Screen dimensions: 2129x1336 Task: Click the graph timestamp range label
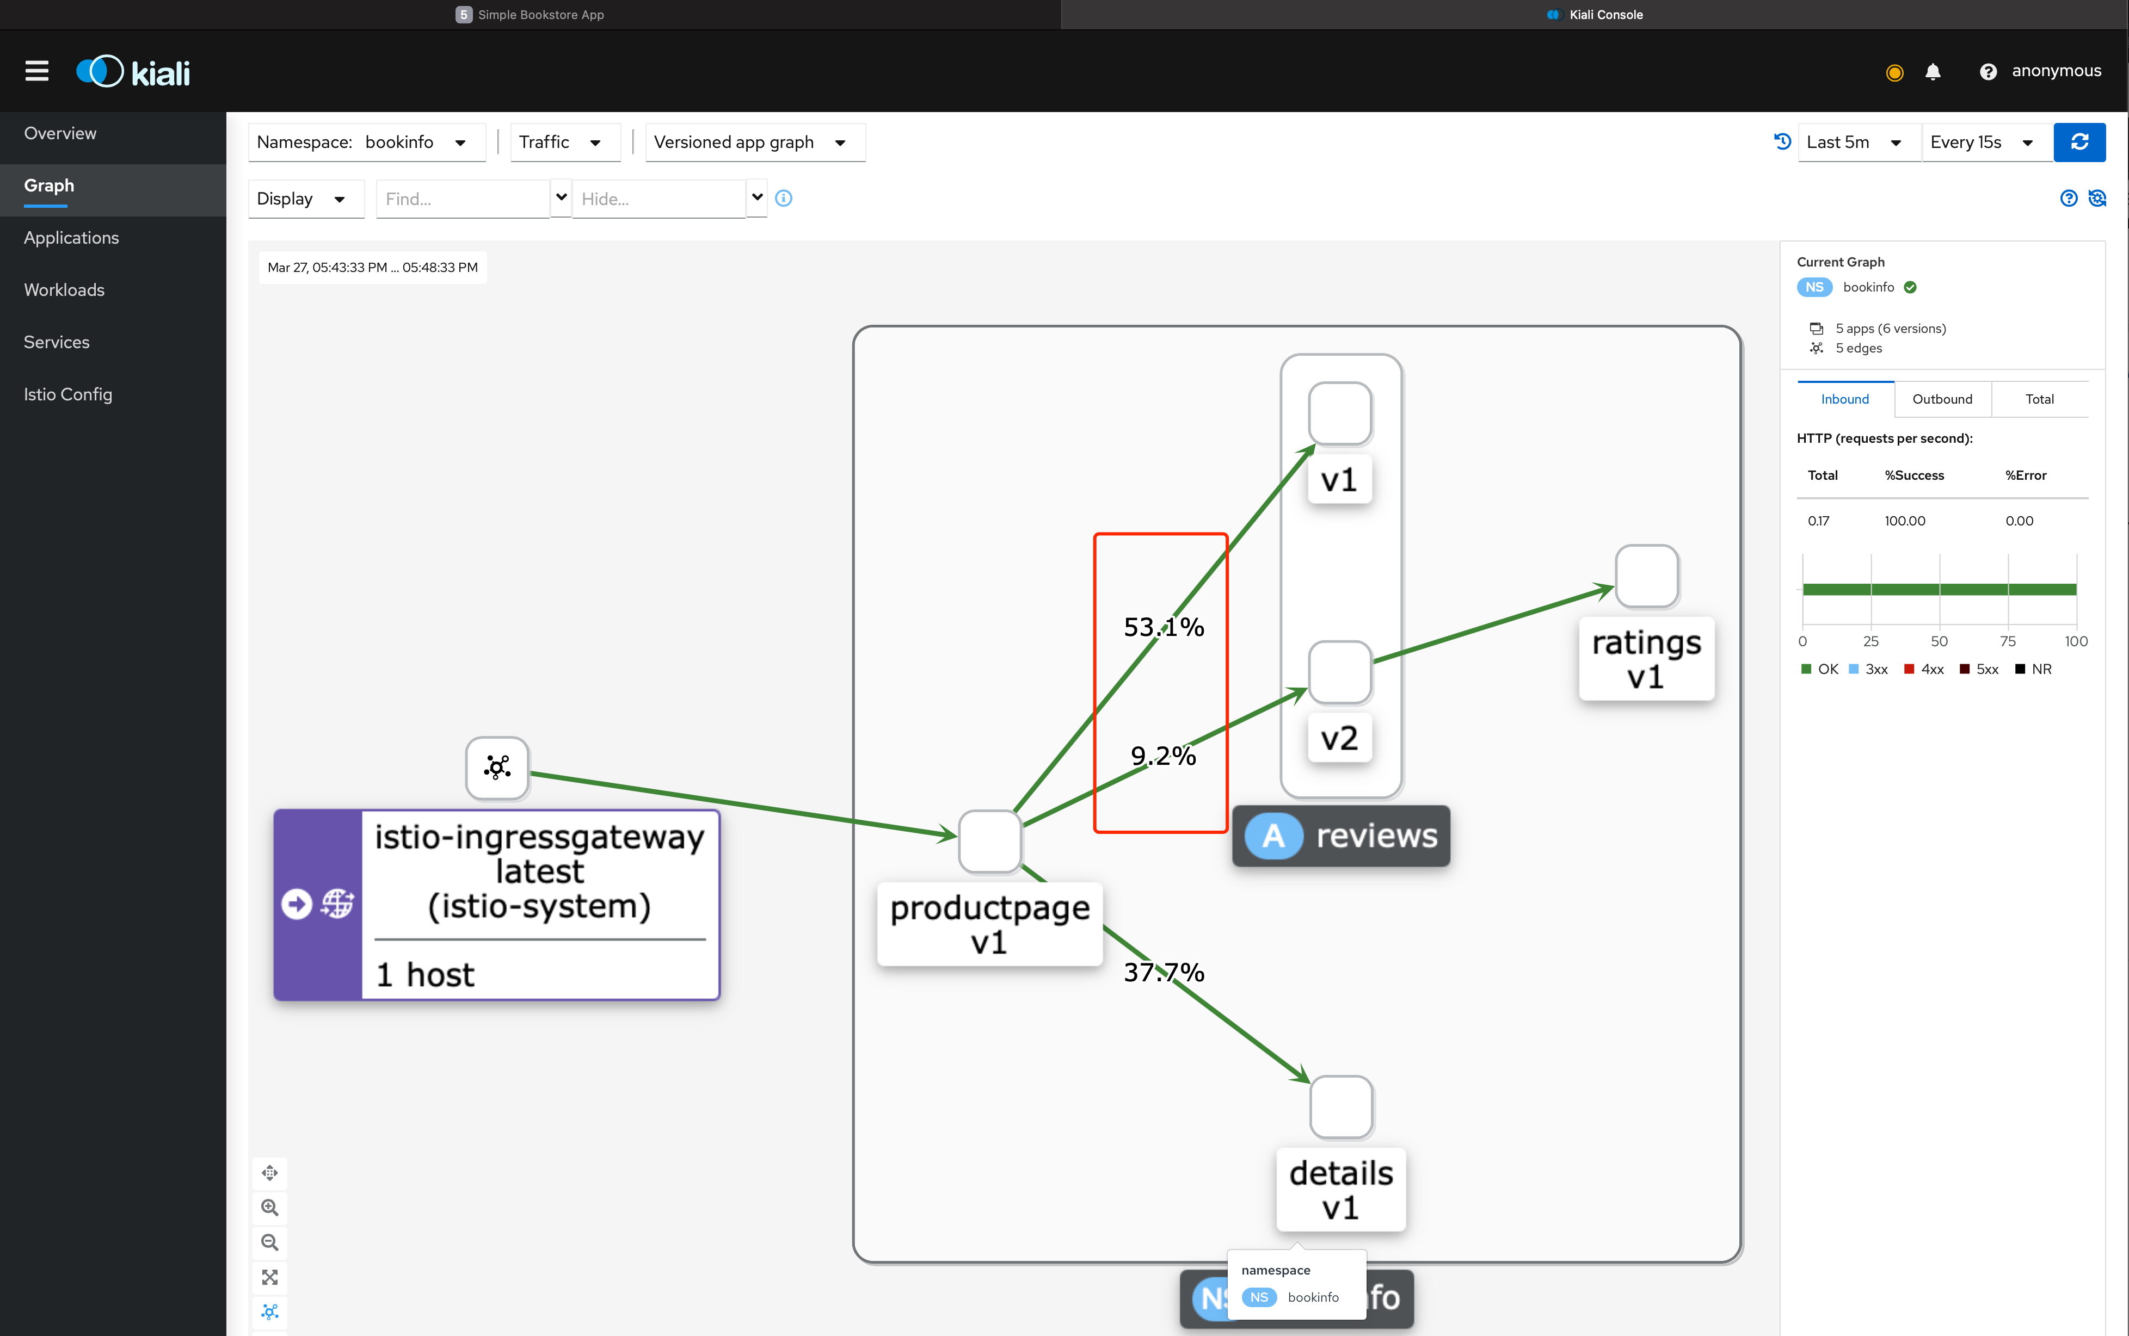372,268
